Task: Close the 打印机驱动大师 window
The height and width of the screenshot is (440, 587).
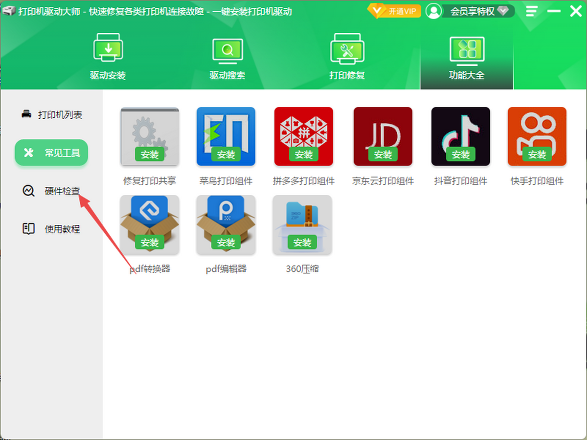Action: (x=576, y=11)
